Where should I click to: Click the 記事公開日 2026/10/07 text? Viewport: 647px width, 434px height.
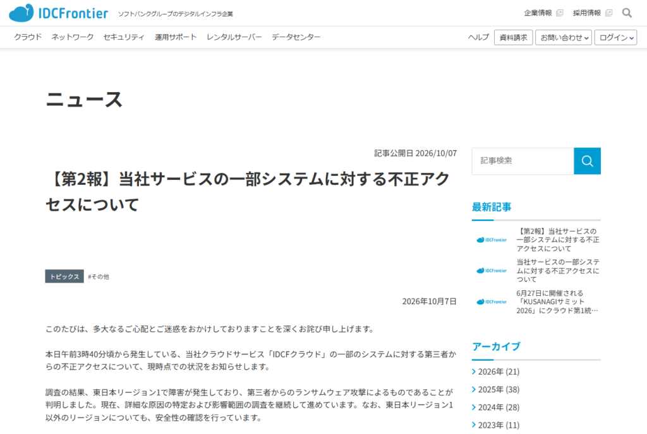coord(415,153)
